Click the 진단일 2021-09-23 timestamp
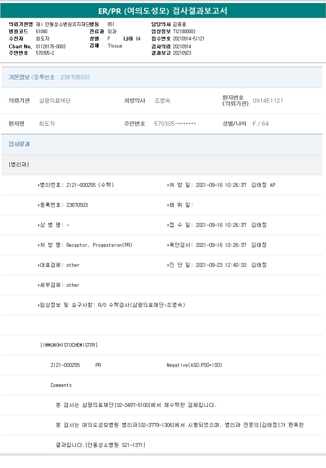326x468 pixels. 221,265
